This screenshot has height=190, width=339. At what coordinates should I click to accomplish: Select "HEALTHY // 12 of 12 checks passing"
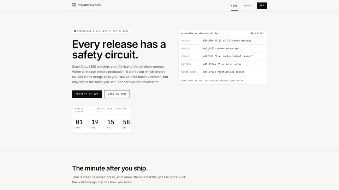[x=227, y=40]
